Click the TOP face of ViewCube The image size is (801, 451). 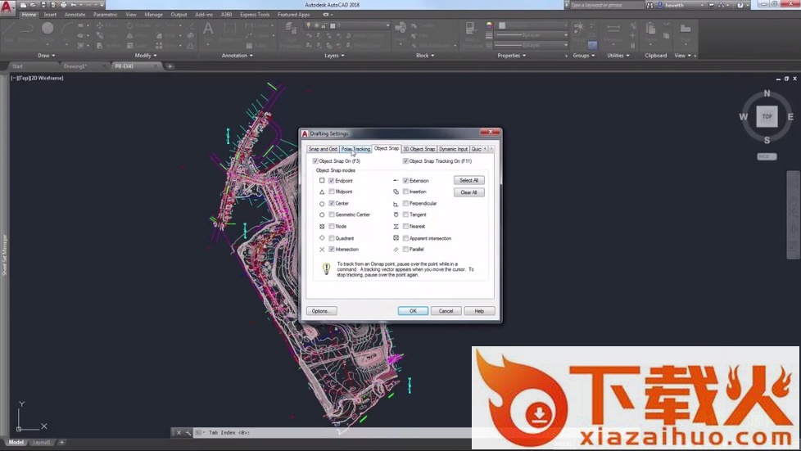click(x=767, y=116)
